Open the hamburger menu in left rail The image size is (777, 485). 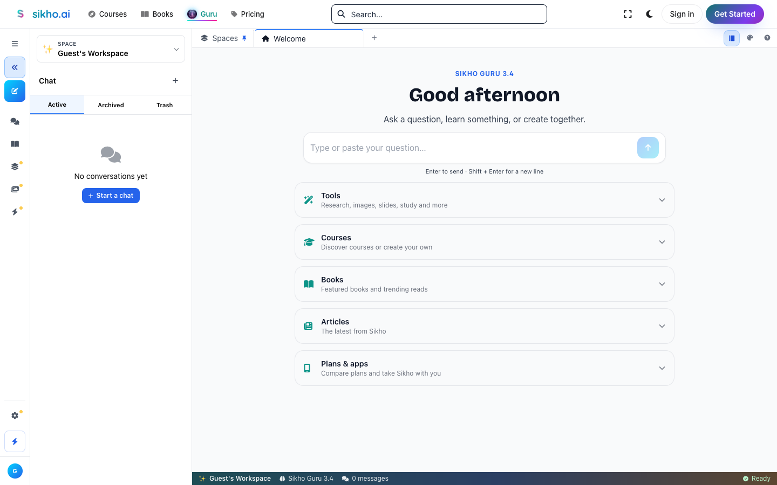(15, 44)
